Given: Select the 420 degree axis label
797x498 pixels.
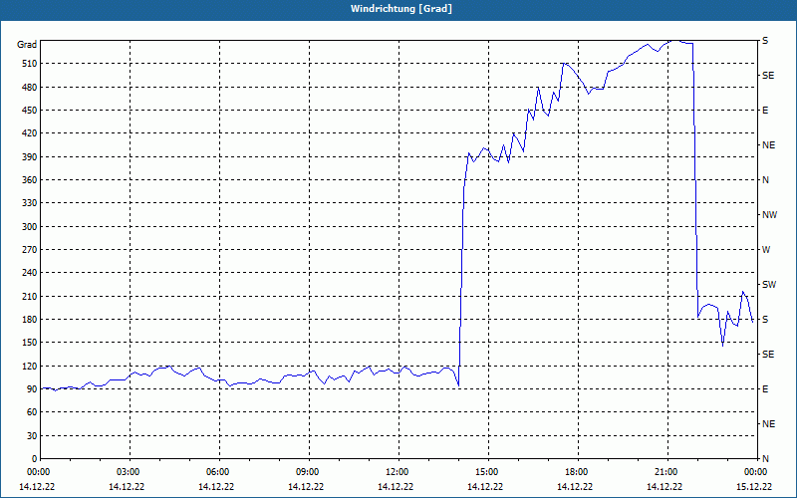Looking at the screenshot, I should pos(30,133).
